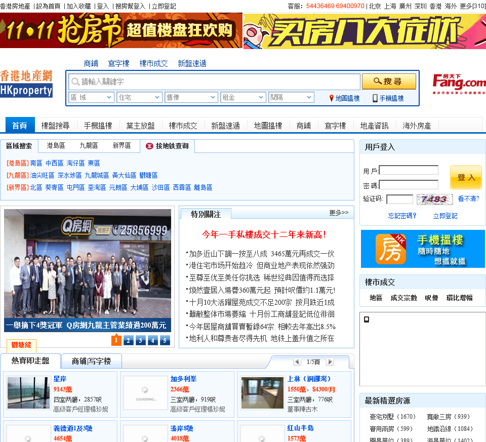The width and height of the screenshot is (486, 442).
Task: Click the 登入 login button
Action: pos(466,177)
